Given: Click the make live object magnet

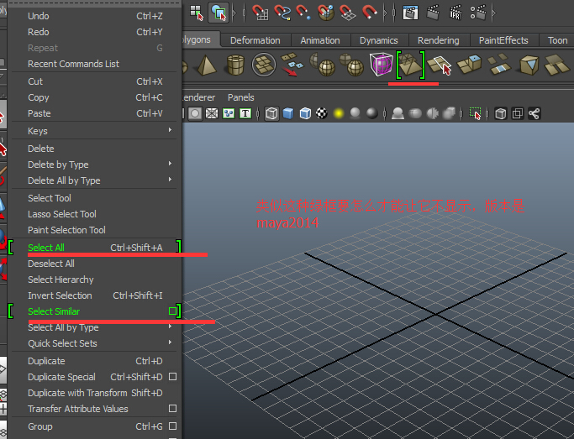Looking at the screenshot, I should tap(370, 13).
